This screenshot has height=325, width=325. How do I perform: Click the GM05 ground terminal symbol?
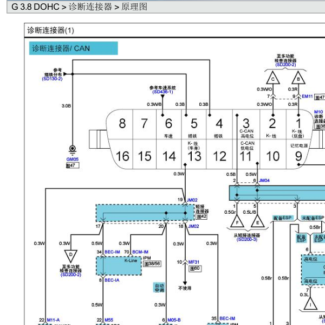pos(73,149)
